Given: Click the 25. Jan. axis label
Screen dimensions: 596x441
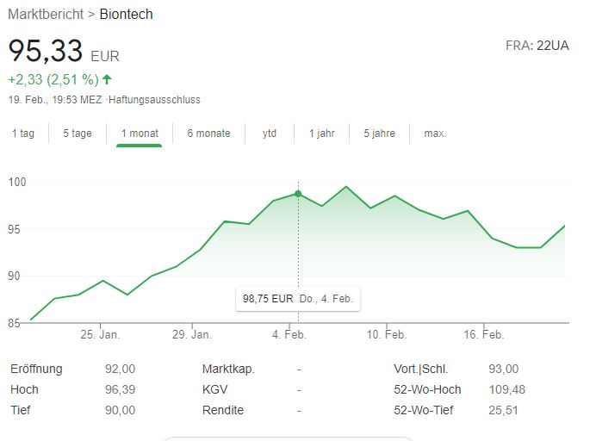Looking at the screenshot, I should (100, 334).
